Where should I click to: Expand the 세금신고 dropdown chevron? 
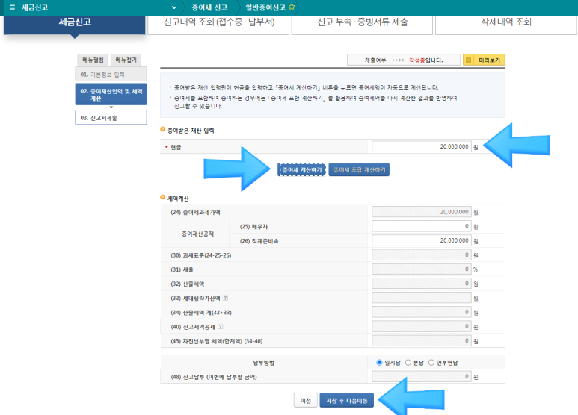pos(174,7)
